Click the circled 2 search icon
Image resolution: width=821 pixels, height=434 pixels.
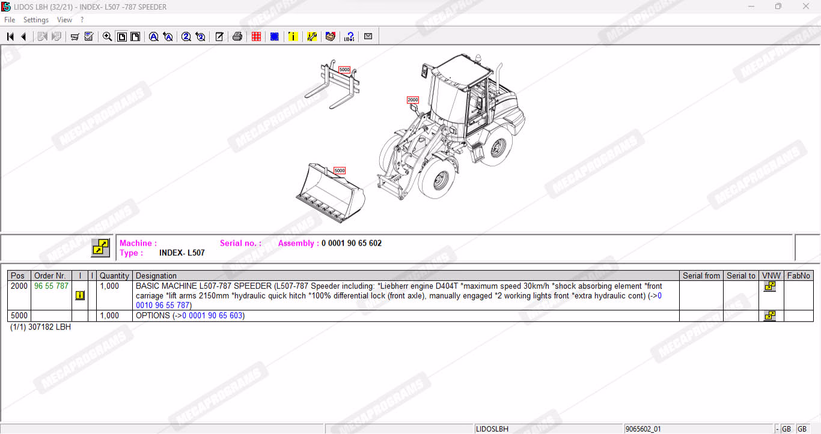click(186, 37)
